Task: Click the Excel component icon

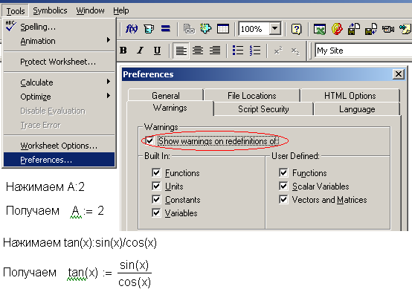Action: pos(320,29)
